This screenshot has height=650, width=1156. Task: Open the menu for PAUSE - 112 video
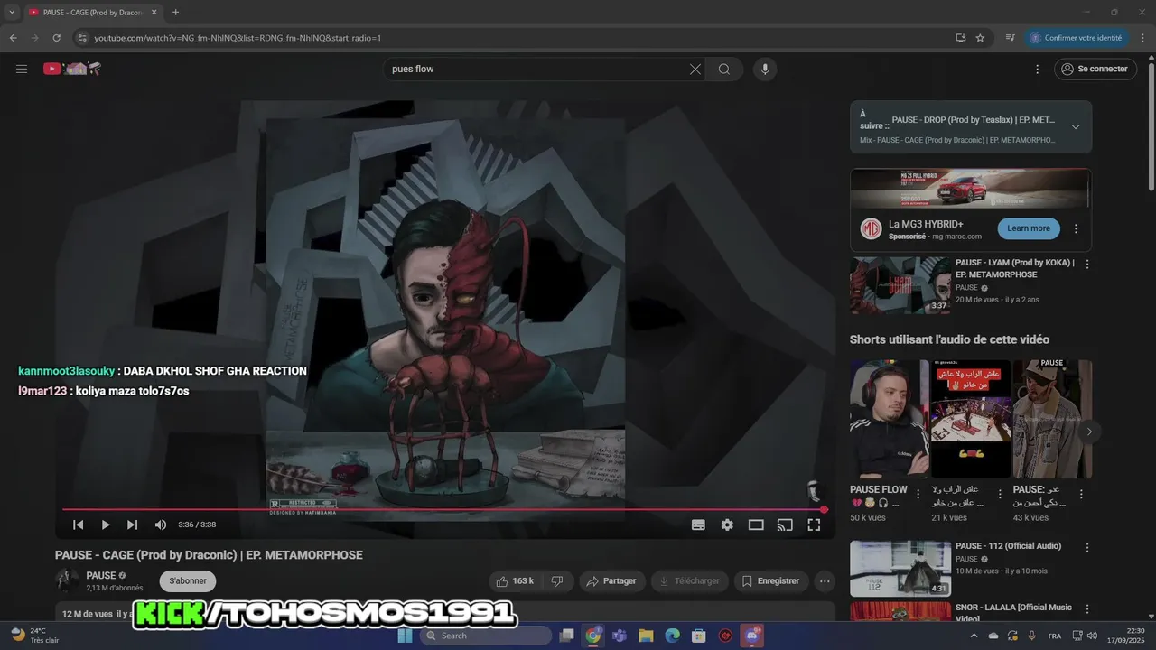point(1087,548)
